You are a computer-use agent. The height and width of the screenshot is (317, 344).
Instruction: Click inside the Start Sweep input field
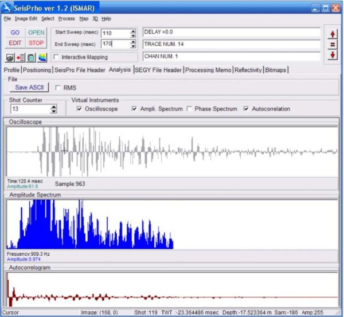(114, 33)
